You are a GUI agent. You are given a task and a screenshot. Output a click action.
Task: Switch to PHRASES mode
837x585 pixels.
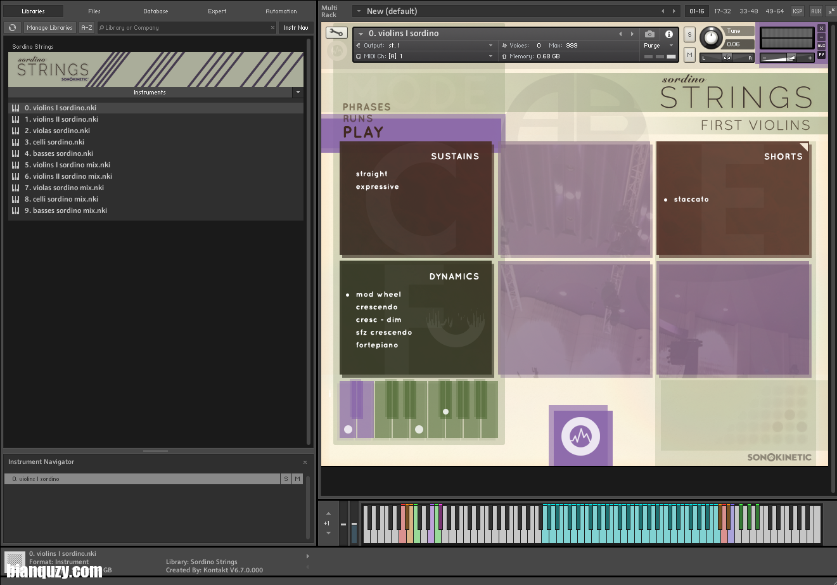point(367,107)
